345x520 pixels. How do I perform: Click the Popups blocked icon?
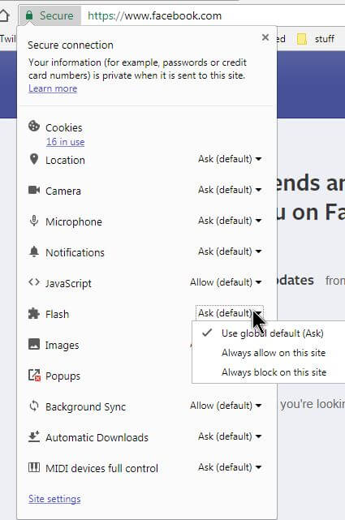pos(34,375)
